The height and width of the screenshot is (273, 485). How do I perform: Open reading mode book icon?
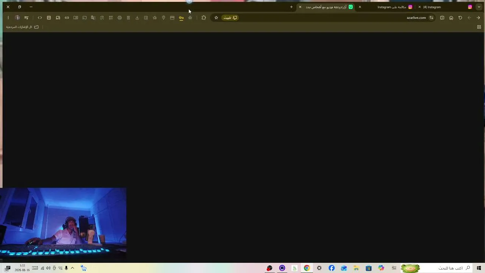[x=76, y=18]
